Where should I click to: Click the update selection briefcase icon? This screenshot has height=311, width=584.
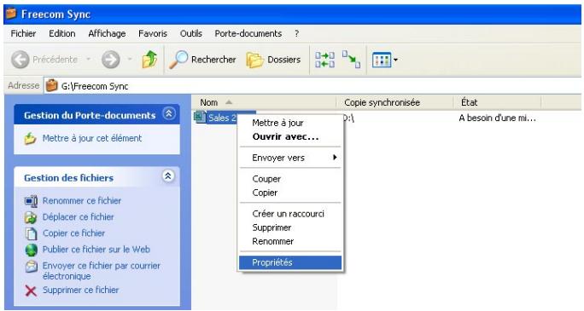tap(351, 60)
